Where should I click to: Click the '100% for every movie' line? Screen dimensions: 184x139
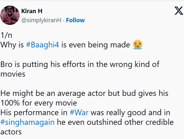tap(39, 103)
